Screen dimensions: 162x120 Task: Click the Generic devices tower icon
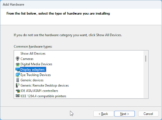pos(18,80)
